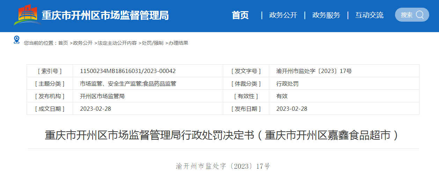Select the value 有效

[x=282, y=96]
